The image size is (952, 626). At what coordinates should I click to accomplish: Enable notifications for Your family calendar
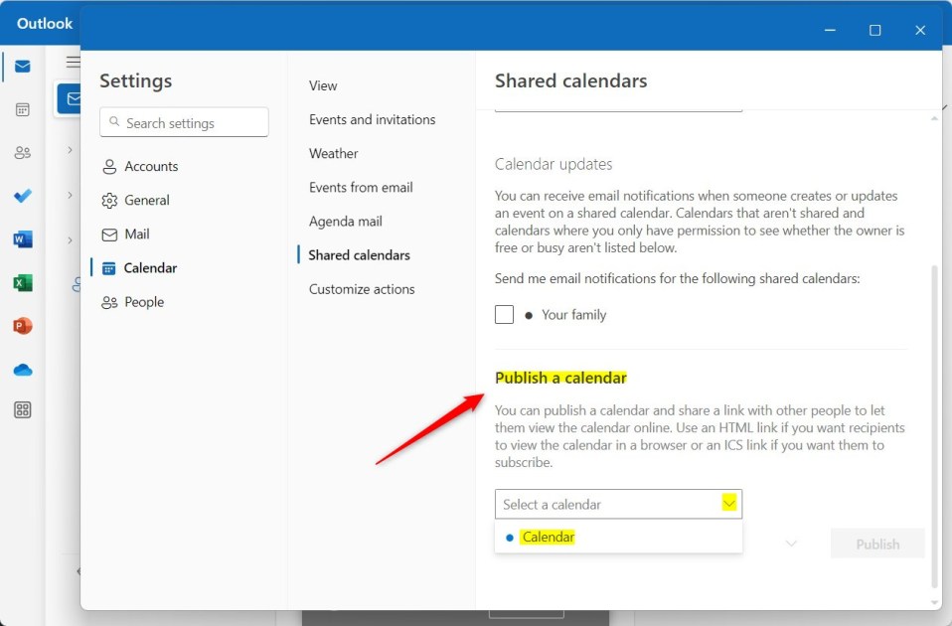coord(504,315)
